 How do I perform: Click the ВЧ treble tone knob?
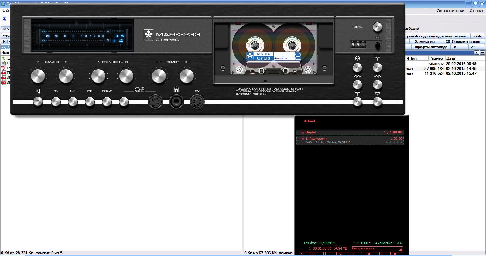click(x=187, y=76)
